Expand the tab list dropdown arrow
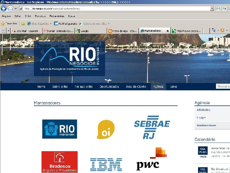 pos(8,31)
